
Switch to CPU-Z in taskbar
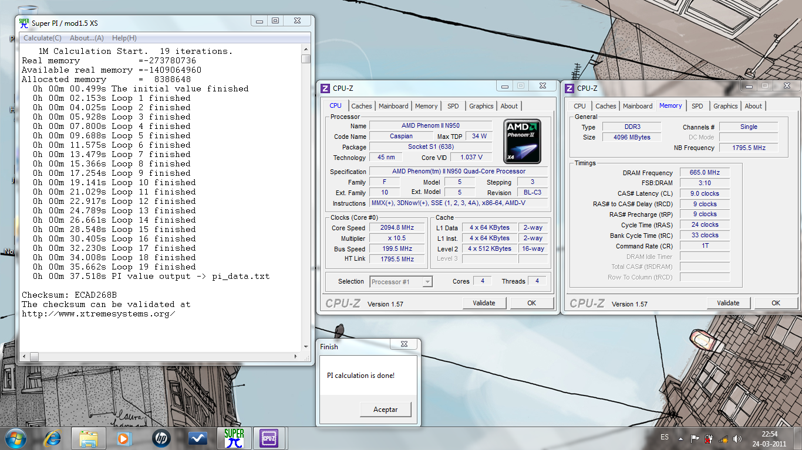[269, 438]
